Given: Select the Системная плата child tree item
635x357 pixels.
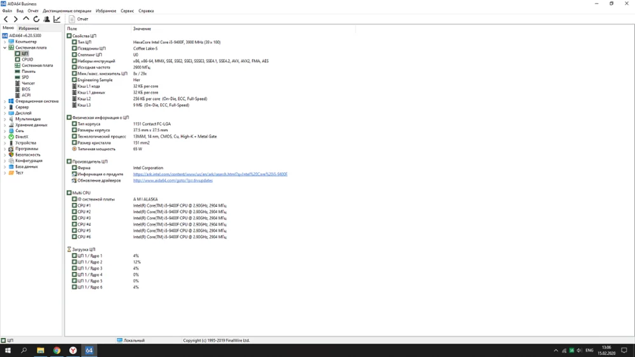Looking at the screenshot, I should [x=37, y=65].
